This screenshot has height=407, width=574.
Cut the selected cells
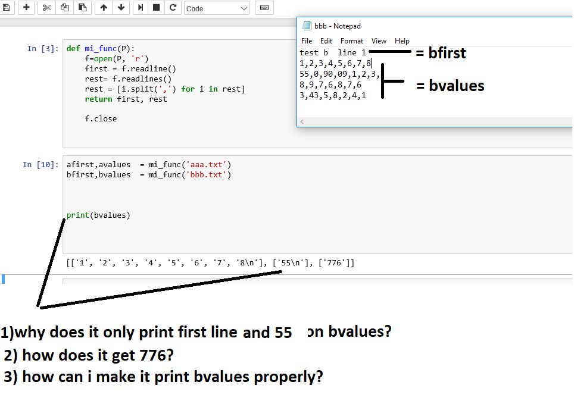coord(46,8)
